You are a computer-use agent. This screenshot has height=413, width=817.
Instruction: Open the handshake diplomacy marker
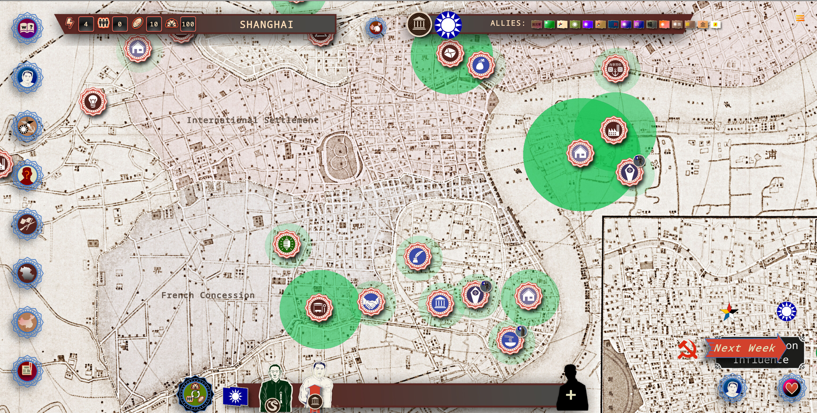(372, 302)
